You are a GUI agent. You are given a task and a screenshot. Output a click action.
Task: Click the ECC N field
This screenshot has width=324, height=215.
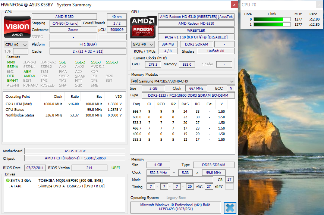coord(231,88)
